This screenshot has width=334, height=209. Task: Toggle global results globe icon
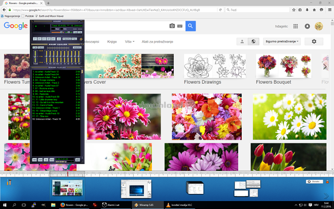pyautogui.click(x=253, y=41)
